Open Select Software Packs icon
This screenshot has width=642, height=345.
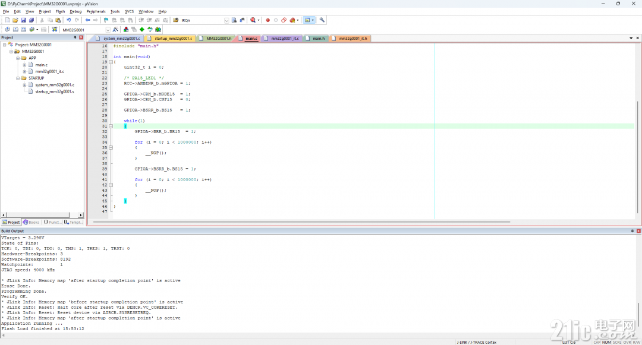[150, 30]
